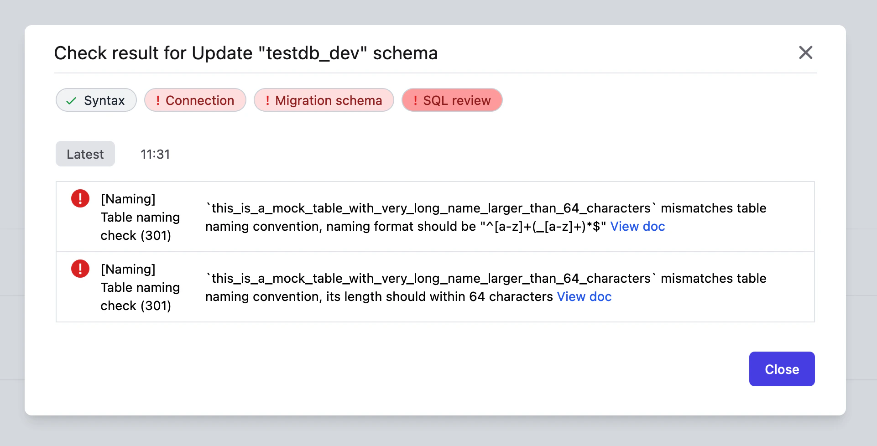Screen dimensions: 877x446
Task: Toggle the Connection status filter
Action: [195, 100]
